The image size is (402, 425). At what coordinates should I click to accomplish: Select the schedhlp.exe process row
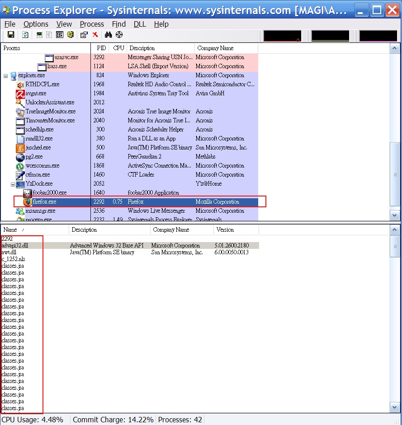point(129,130)
